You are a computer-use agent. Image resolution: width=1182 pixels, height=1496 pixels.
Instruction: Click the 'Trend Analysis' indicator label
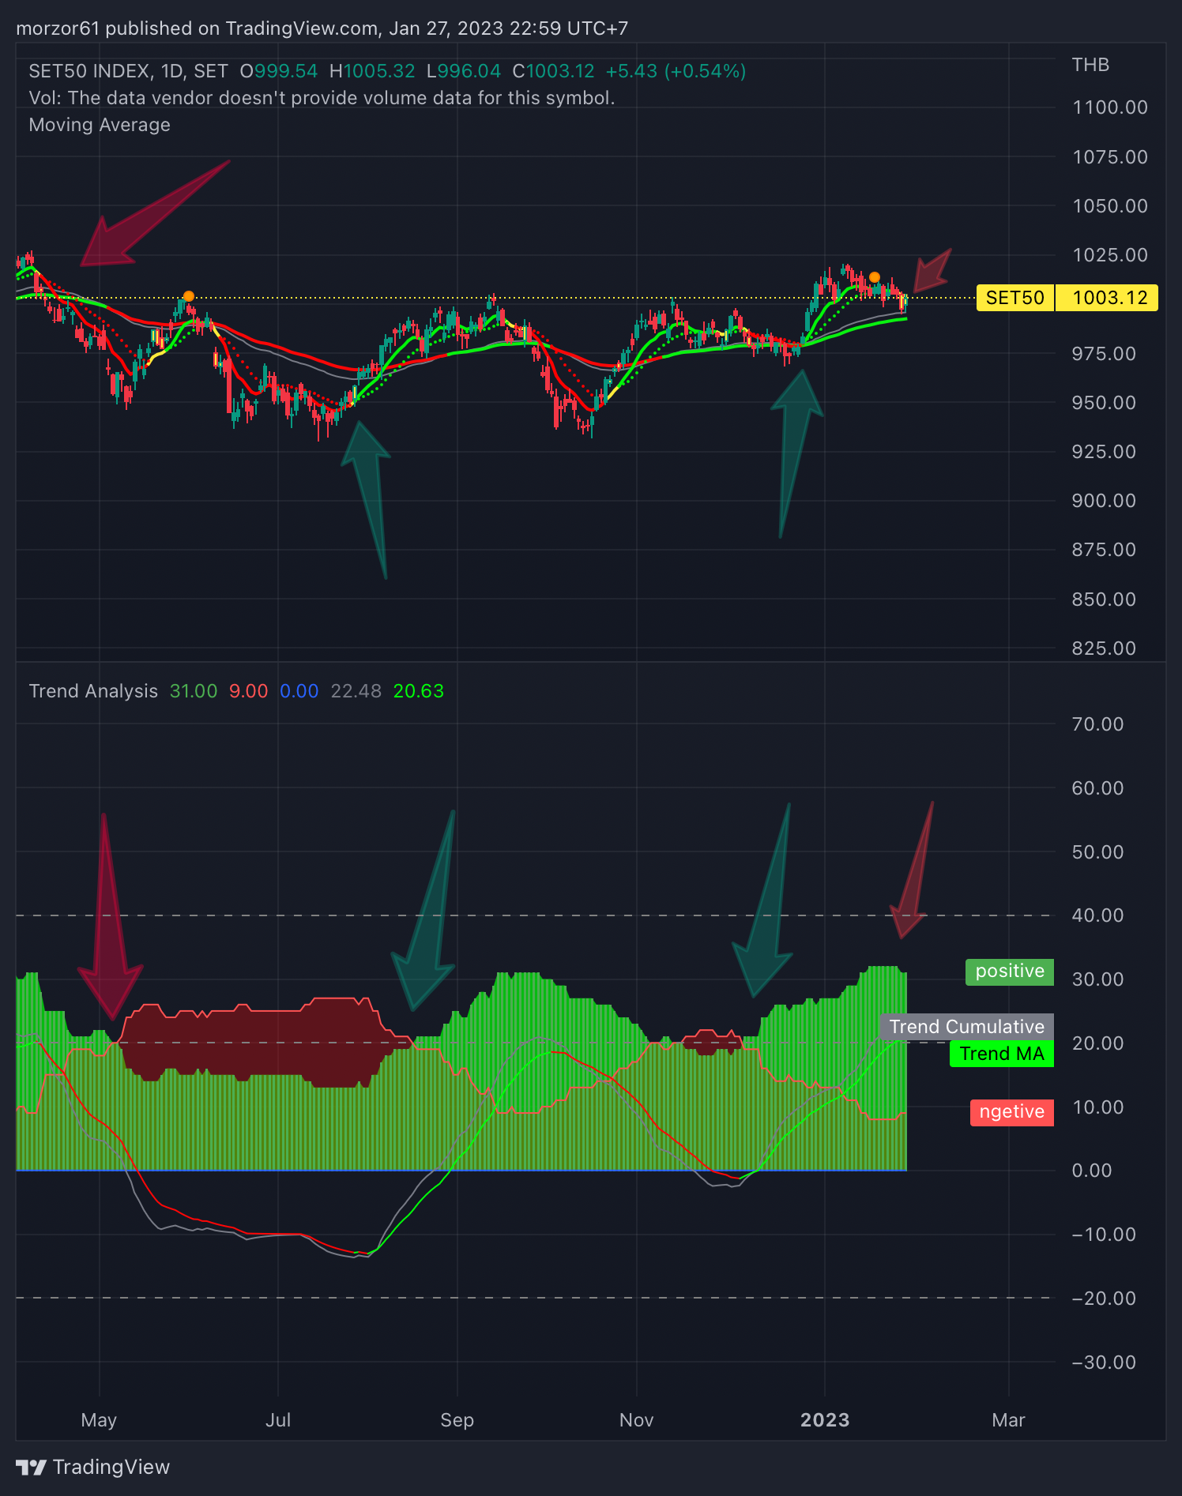coord(93,691)
